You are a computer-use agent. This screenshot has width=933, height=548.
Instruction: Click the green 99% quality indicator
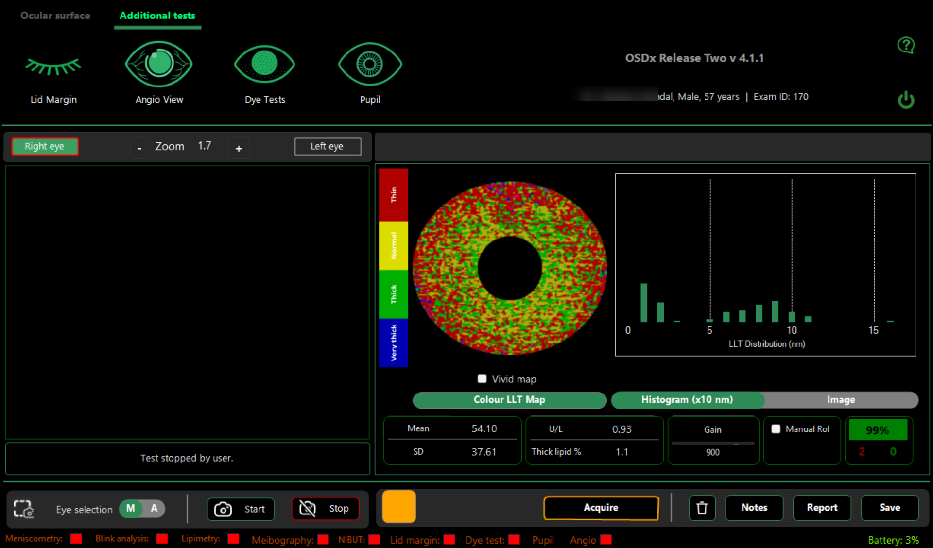coord(878,430)
